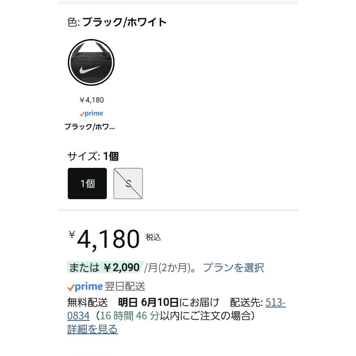Click the ¥4,180 price under the swatch
The width and height of the screenshot is (356, 356).
tap(92, 100)
